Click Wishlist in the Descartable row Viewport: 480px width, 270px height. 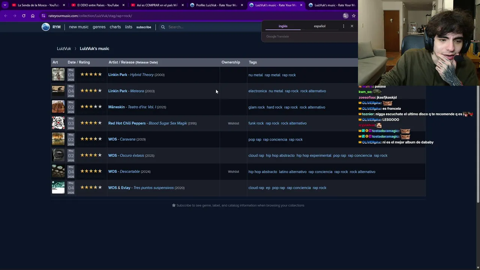(233, 172)
